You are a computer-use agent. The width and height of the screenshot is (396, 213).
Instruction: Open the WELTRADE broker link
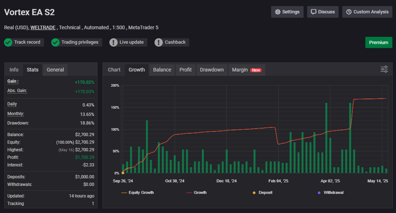coord(43,27)
